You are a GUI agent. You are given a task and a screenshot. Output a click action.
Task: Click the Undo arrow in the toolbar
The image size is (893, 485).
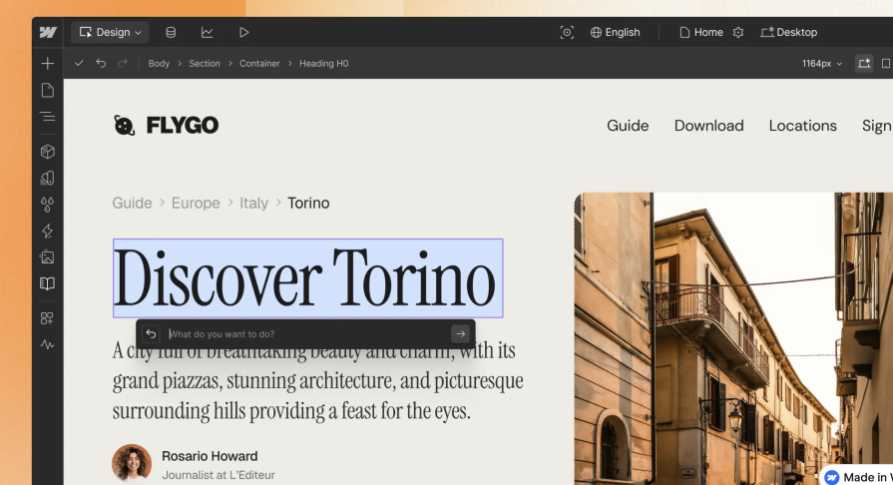[x=101, y=63]
